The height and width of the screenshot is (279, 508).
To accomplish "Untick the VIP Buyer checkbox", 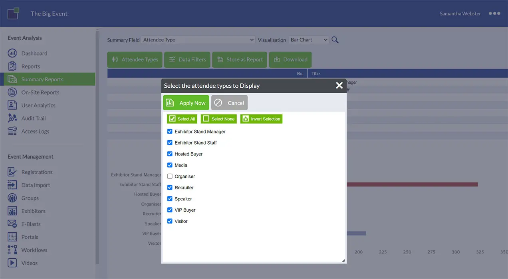I will click(x=170, y=210).
